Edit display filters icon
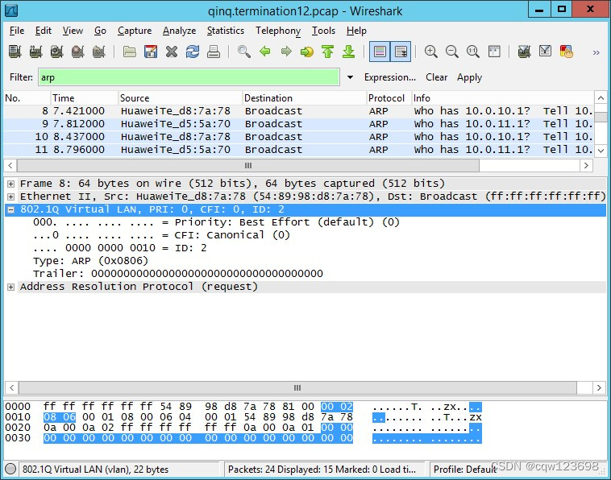Image resolution: width=611 pixels, height=480 pixels. [x=545, y=52]
